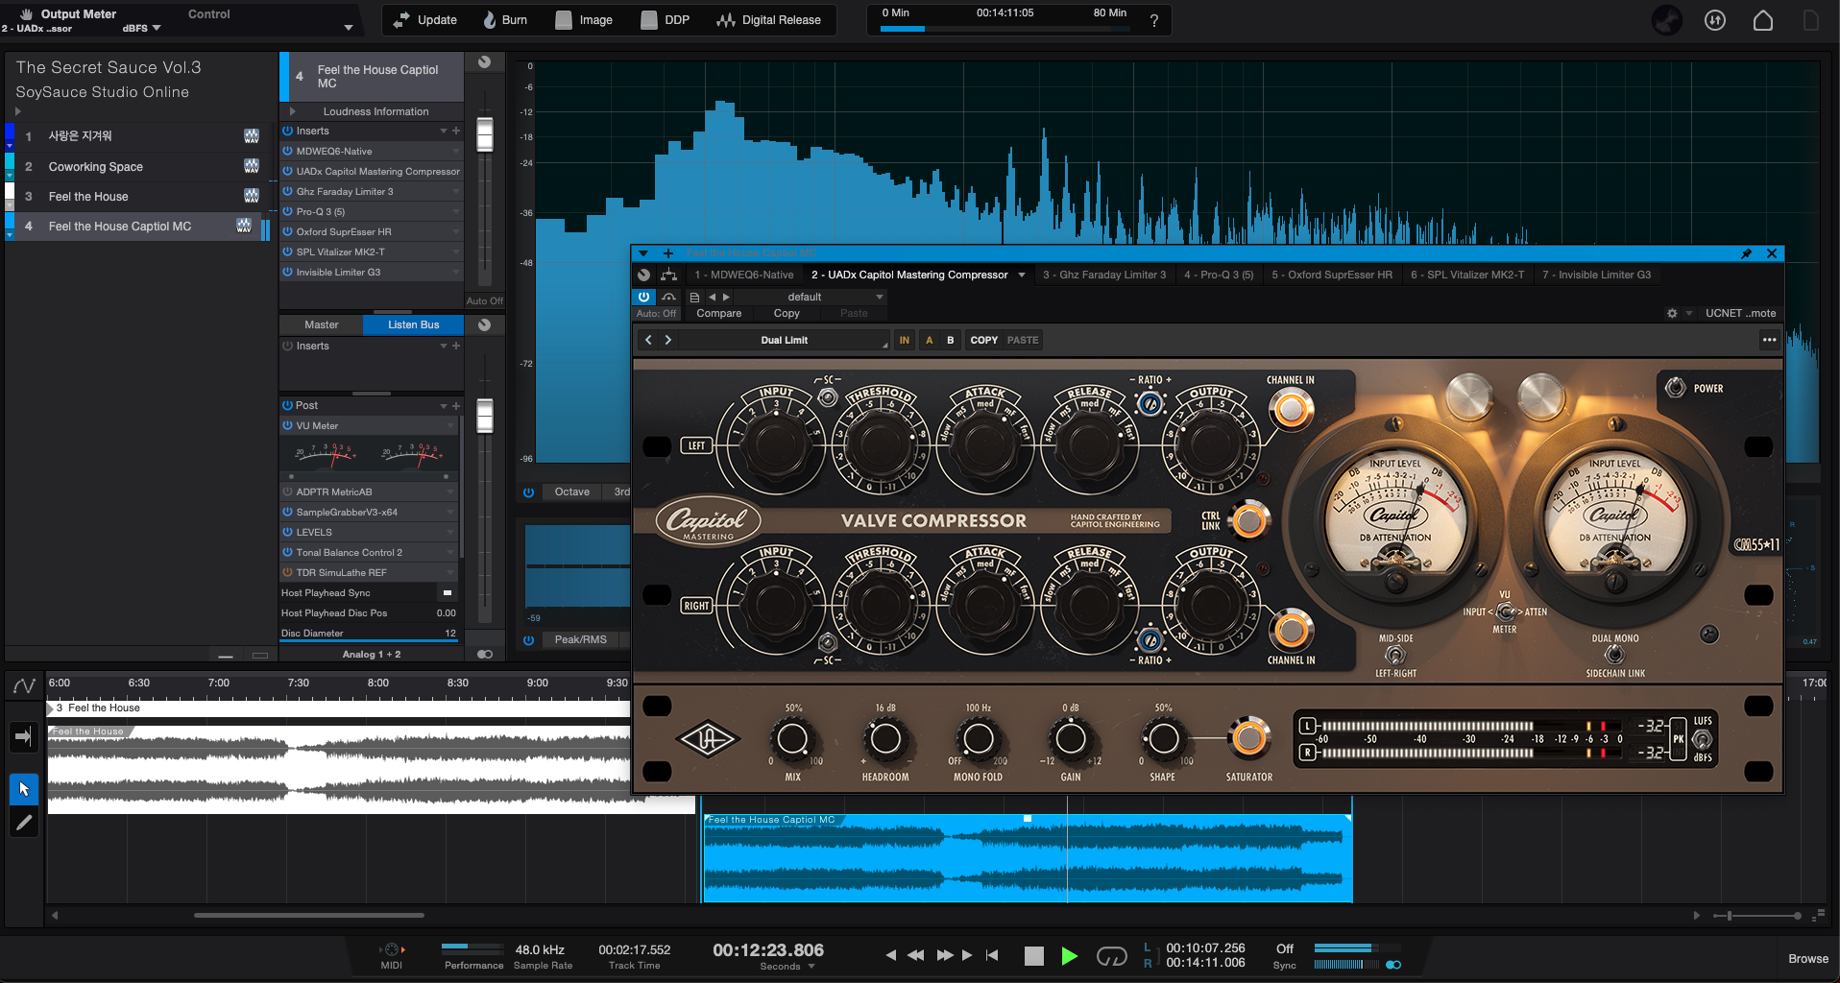
Task: Click the plugin header Copy button
Action: (787, 313)
